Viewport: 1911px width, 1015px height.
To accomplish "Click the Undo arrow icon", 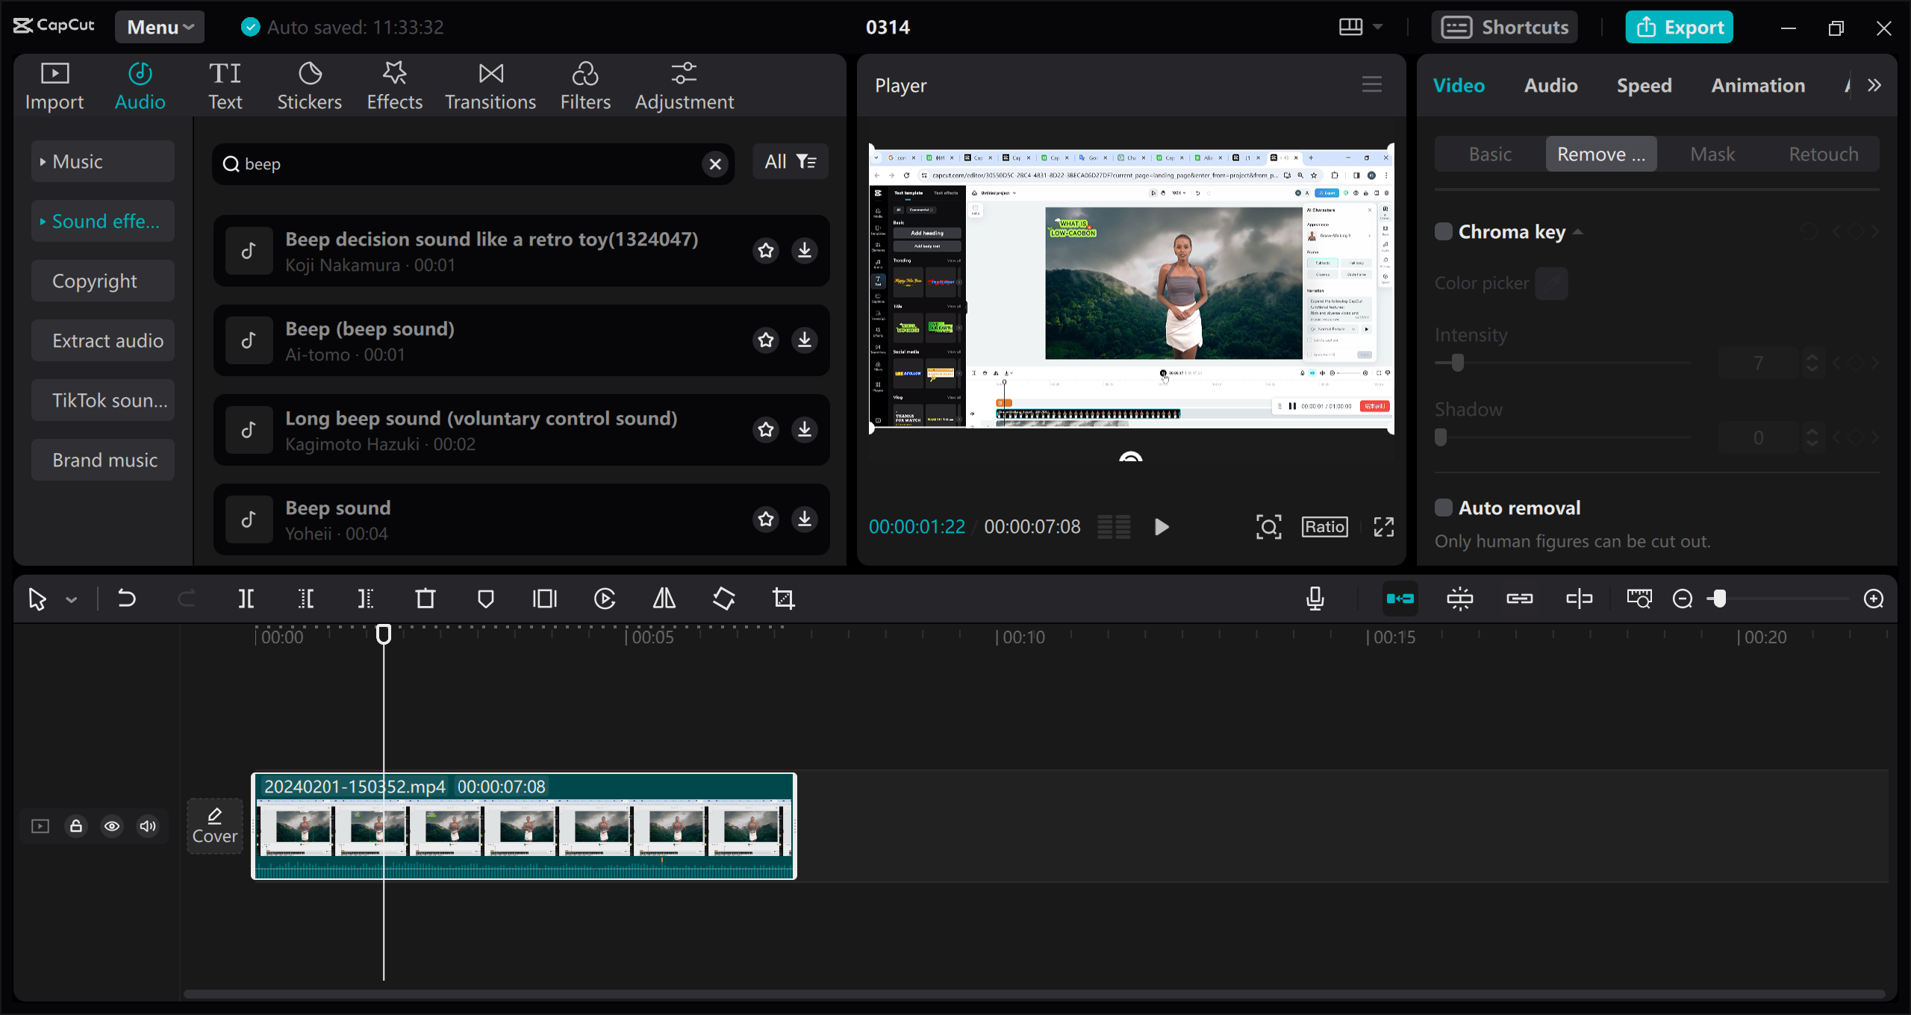I will 127,599.
